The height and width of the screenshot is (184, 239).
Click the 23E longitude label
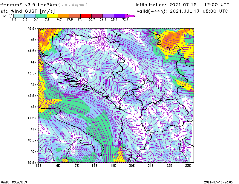[188, 166]
